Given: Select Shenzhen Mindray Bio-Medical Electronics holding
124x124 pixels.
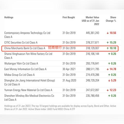Looking at the screenshot, I should coord(29,98).
